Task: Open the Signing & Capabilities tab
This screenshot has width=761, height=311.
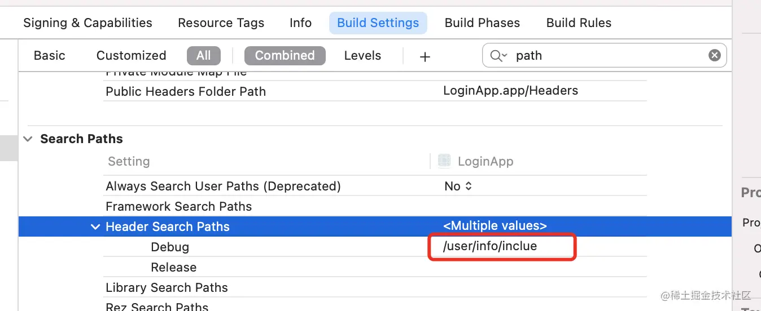Action: tap(88, 23)
